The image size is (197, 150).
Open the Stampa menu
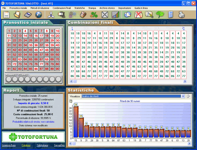92,8
